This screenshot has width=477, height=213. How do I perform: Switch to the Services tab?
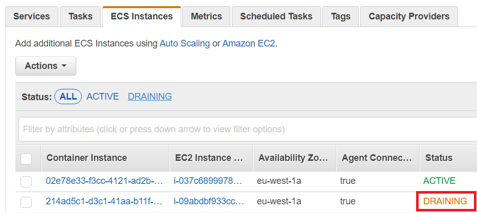click(32, 16)
